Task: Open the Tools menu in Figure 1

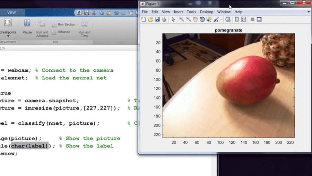Action: click(x=191, y=12)
